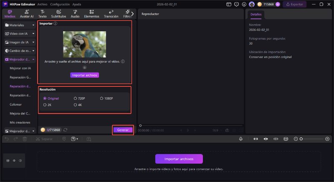Select the 720P resolution
The width and height of the screenshot is (334, 182).
[x=79, y=99]
